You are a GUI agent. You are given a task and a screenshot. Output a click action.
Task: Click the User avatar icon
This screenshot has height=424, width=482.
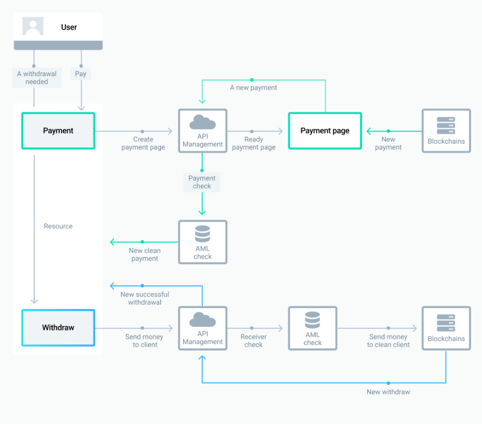pos(33,26)
